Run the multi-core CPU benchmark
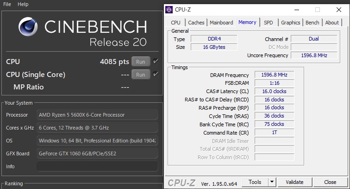This screenshot has height=189, width=350. click(141, 62)
